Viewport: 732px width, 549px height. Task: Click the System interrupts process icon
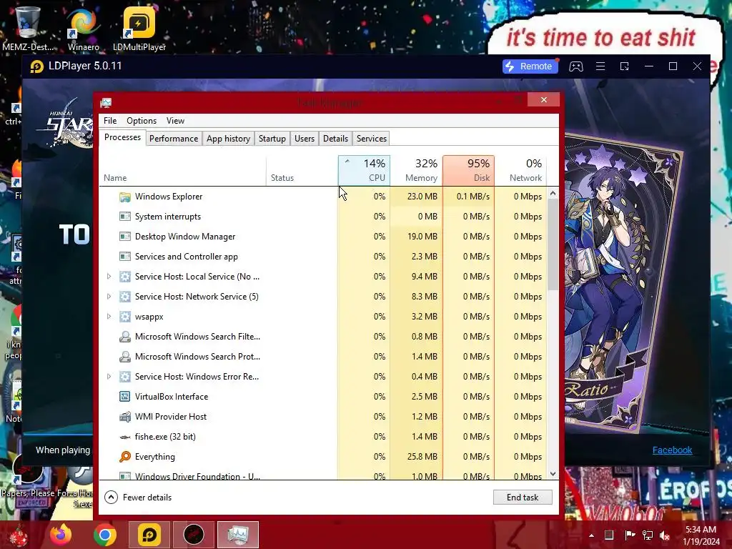tap(124, 217)
